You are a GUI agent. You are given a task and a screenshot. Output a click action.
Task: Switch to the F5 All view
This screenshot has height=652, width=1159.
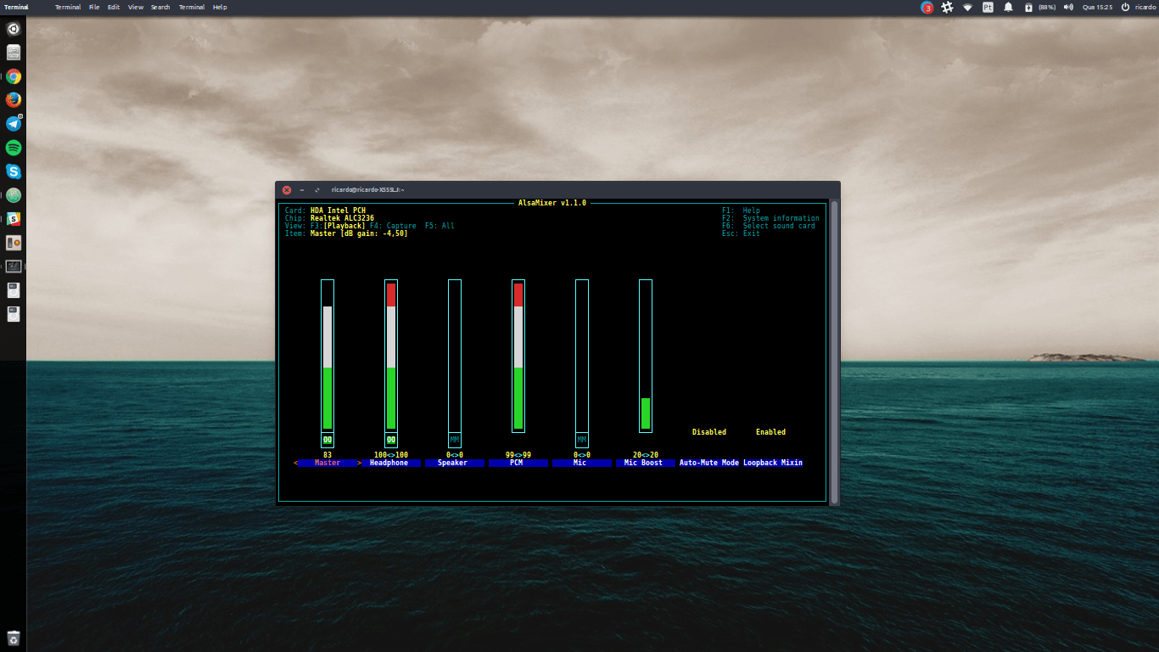coord(440,226)
